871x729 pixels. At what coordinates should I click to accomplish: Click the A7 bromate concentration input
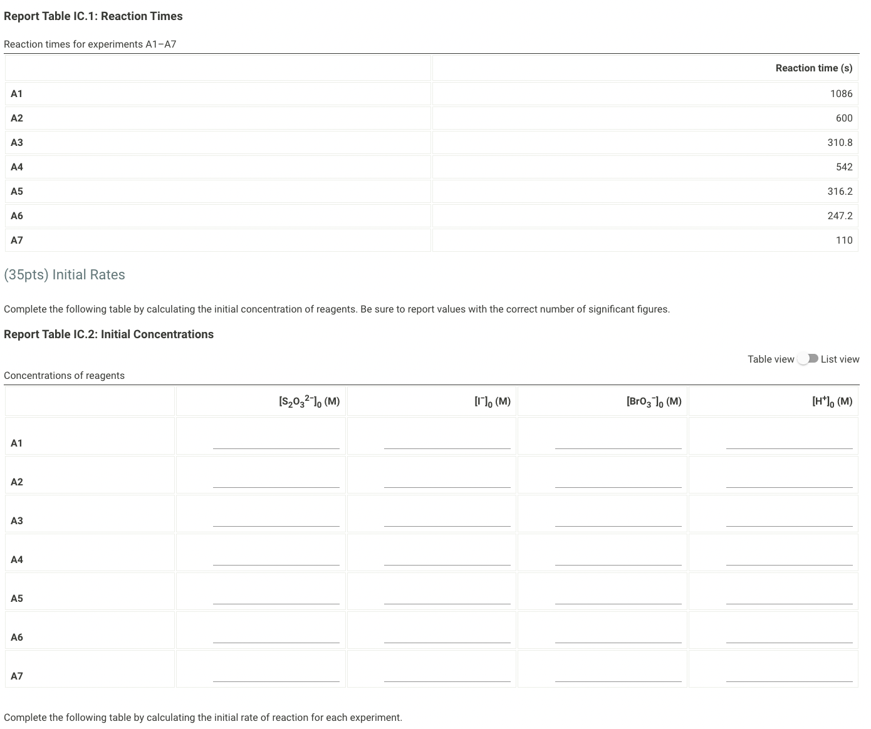tap(618, 674)
